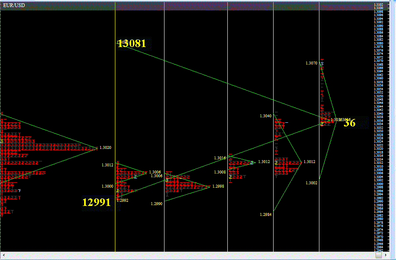Click the yellow 1.3016 chart label
Viewport: 396px width, 260px height.
point(220,158)
